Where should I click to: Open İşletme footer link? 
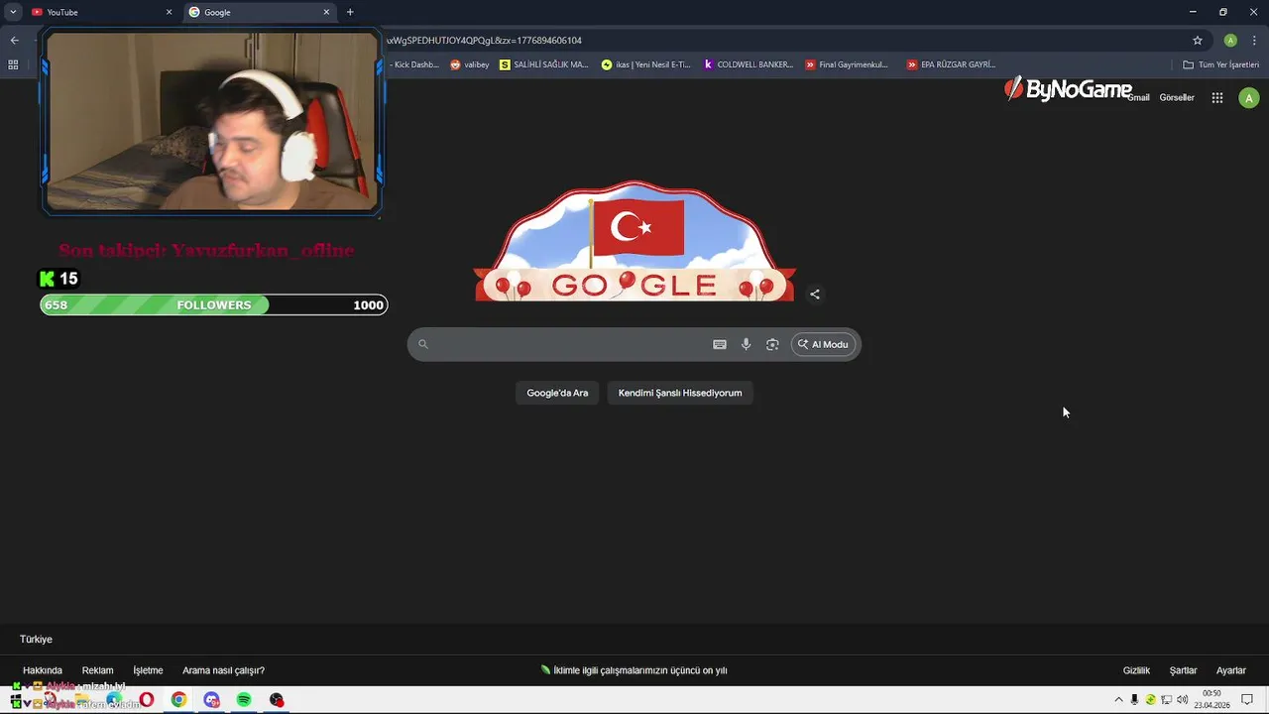click(148, 670)
